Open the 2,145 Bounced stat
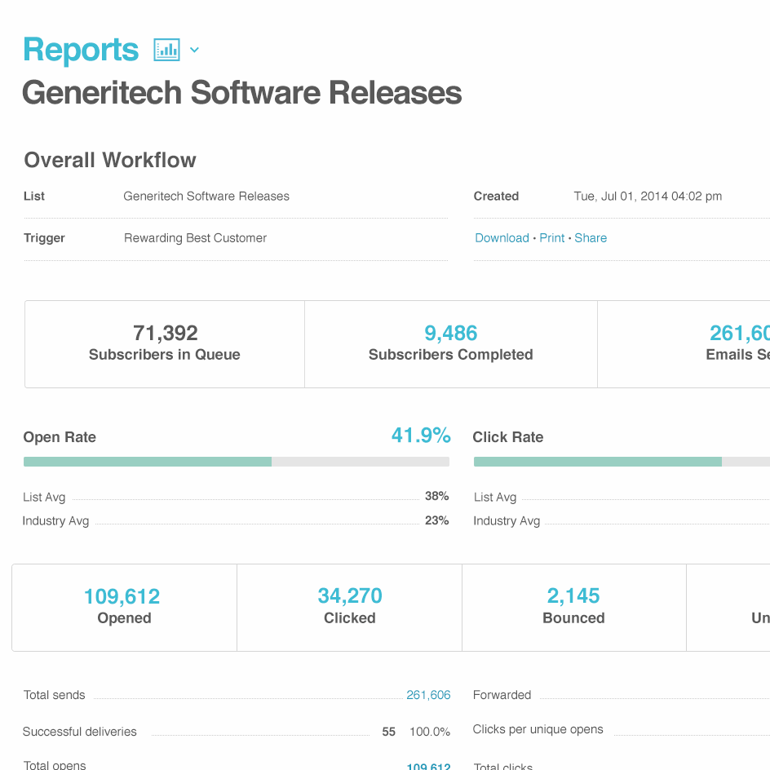This screenshot has width=770, height=770. (573, 608)
